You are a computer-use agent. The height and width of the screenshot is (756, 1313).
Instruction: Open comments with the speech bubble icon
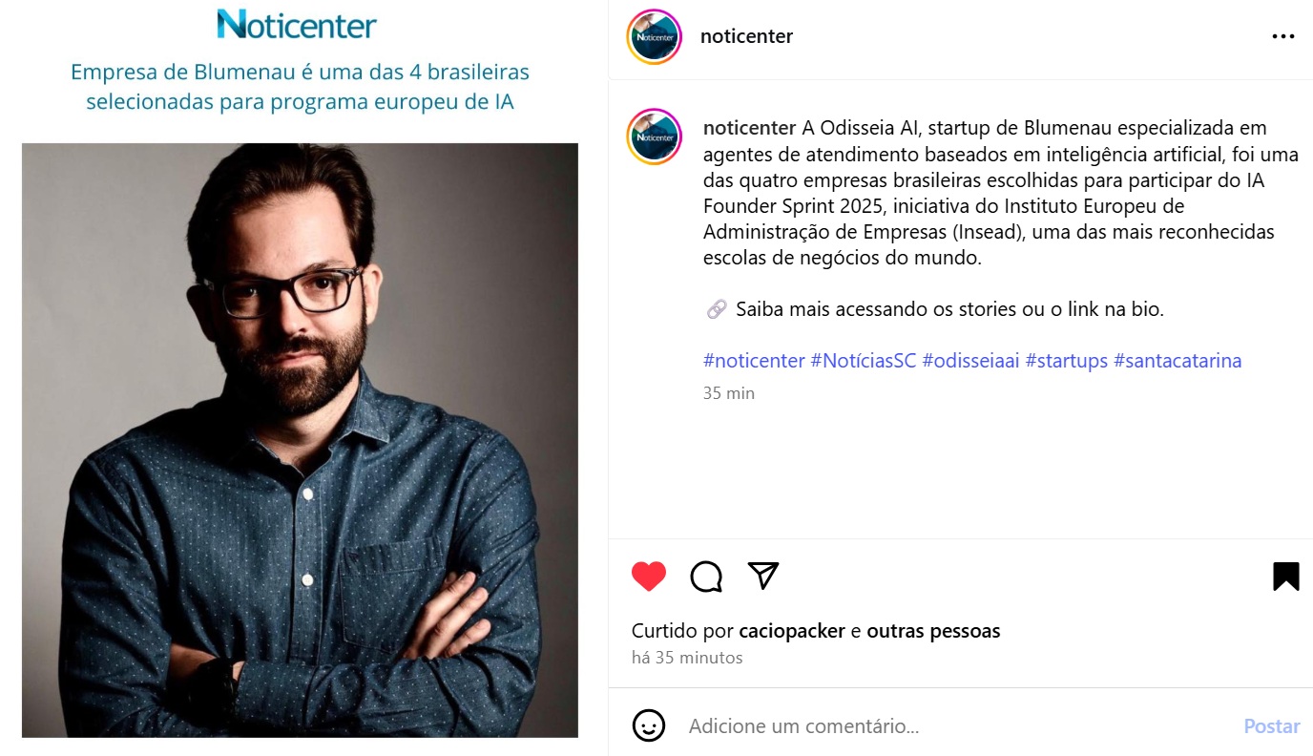(x=706, y=577)
